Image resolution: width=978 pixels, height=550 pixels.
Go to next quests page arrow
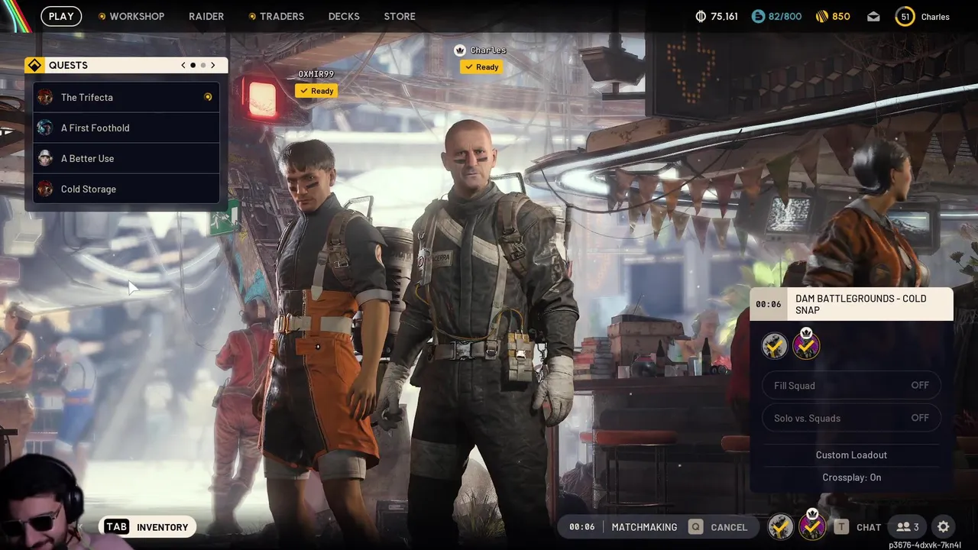point(213,65)
